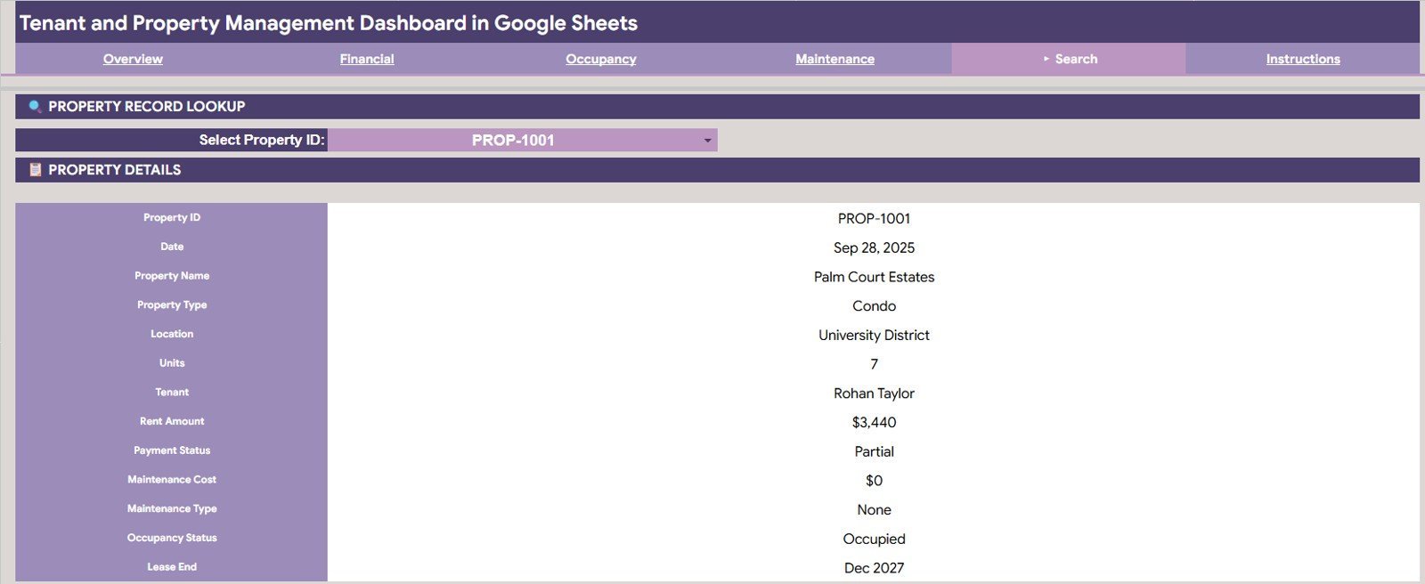Click the Maintenance Type row label

[x=172, y=508]
